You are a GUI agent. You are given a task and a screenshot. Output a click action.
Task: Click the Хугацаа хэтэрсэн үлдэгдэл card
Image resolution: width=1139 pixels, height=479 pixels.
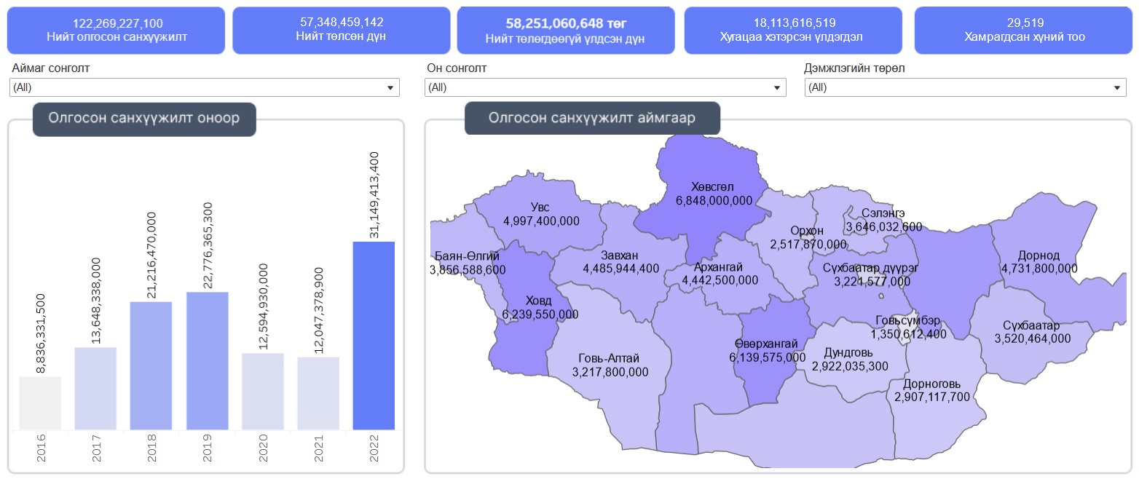tap(794, 31)
